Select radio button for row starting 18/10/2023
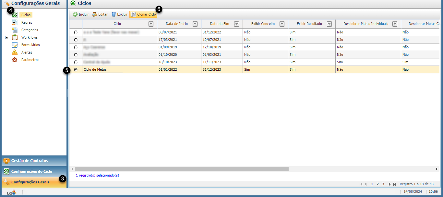443x197 pixels. tap(76, 62)
